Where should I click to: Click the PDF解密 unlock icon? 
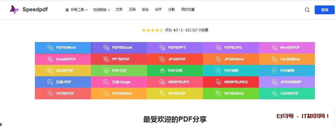pos(274,71)
